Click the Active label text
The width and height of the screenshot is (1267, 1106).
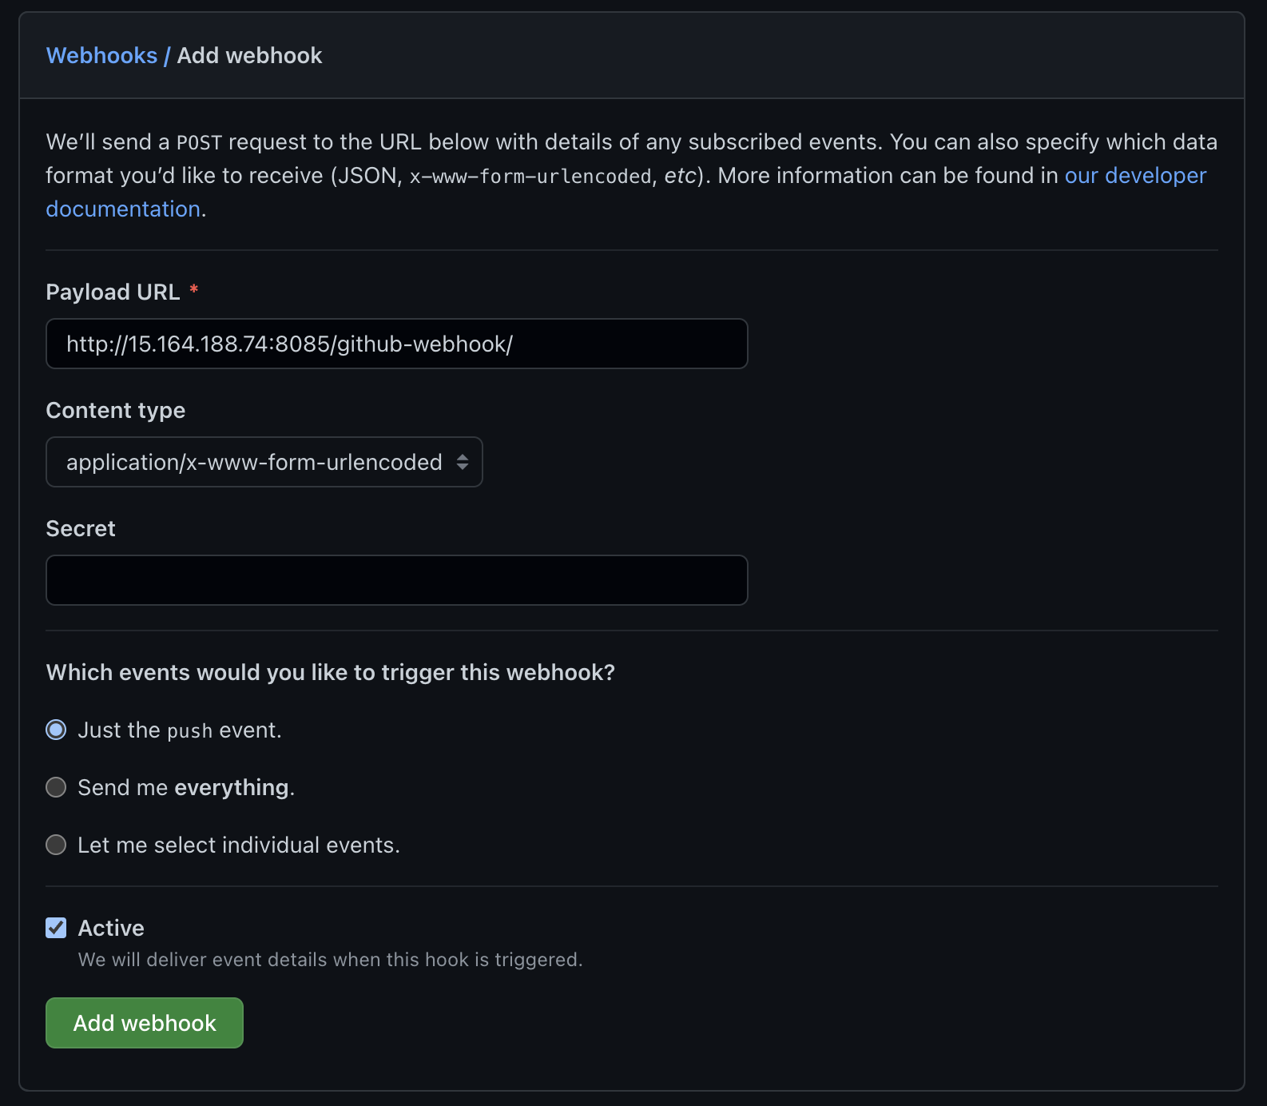click(111, 928)
